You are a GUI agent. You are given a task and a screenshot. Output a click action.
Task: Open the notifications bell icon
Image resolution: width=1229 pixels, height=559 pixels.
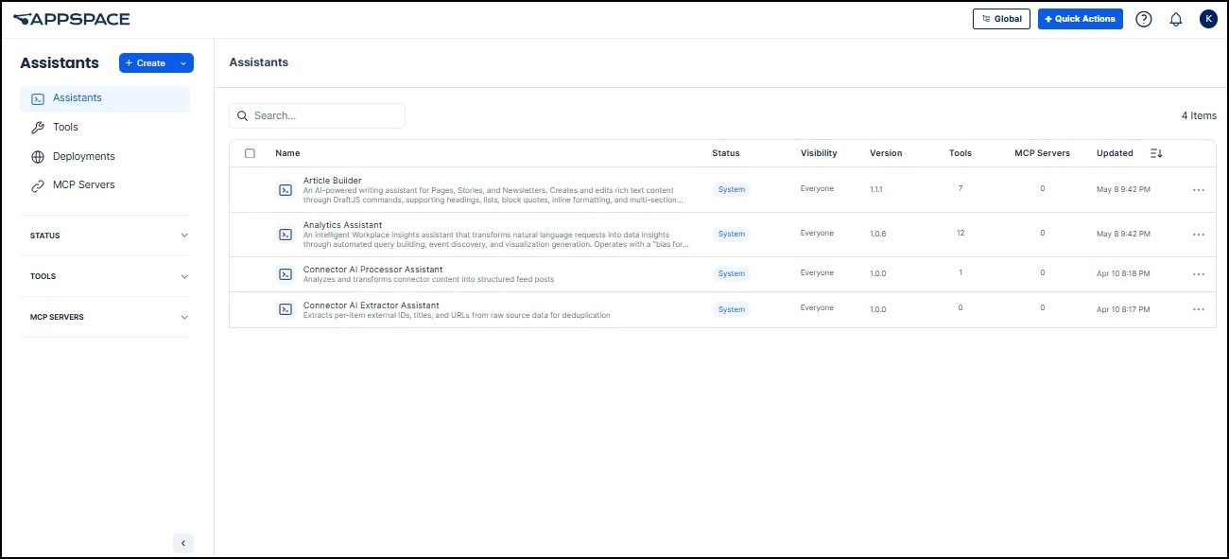pos(1176,19)
